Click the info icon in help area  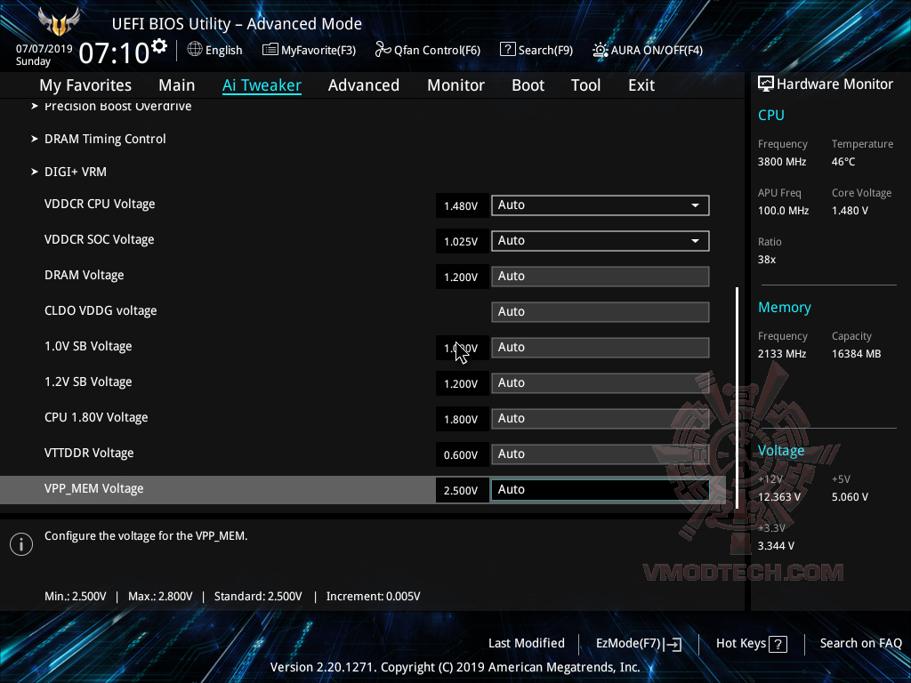click(21, 544)
